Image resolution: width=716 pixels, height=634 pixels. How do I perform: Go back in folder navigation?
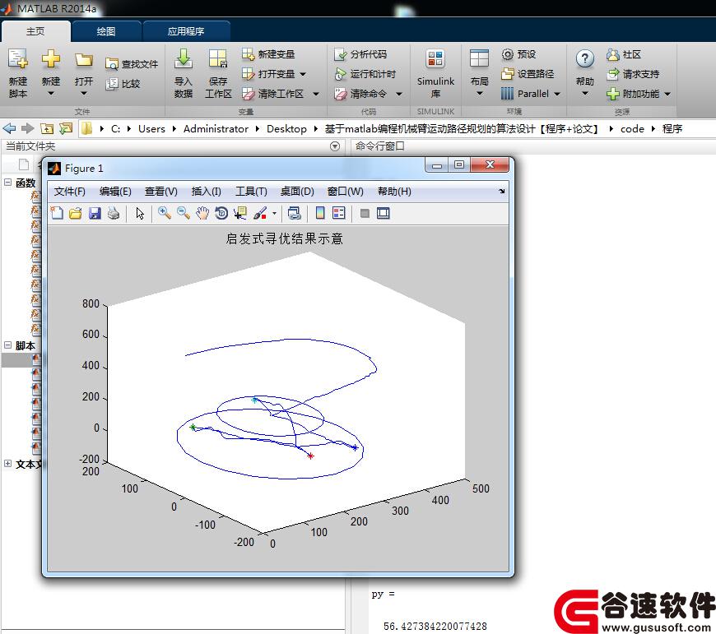click(10, 128)
